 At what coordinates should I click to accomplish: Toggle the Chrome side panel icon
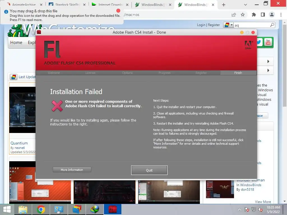pyautogui.click(x=263, y=15)
